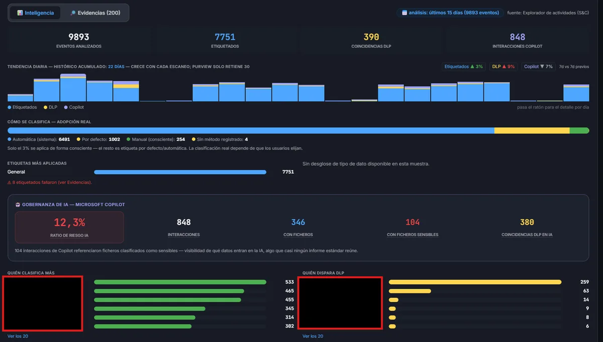Image resolution: width=603 pixels, height=342 pixels.
Task: Click the 'fuente: Explorador de actividades (S&C)' text
Action: pos(548,13)
